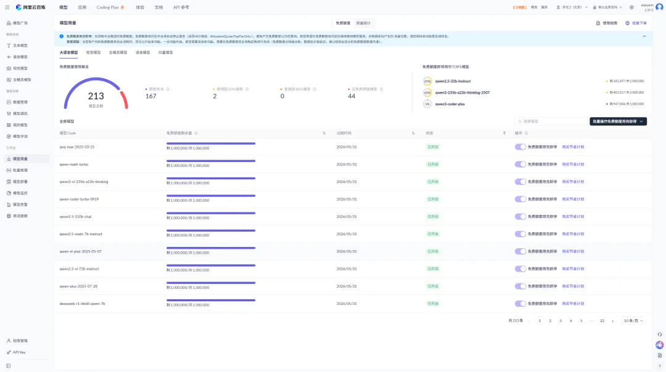Toggle 免费额度用完即停 for qwen3-vl-235b-a22b-thinking

click(520, 182)
